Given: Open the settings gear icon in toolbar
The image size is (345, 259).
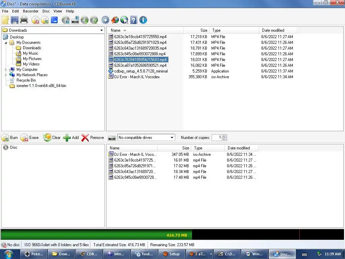Looking at the screenshot, I should [x=105, y=20].
